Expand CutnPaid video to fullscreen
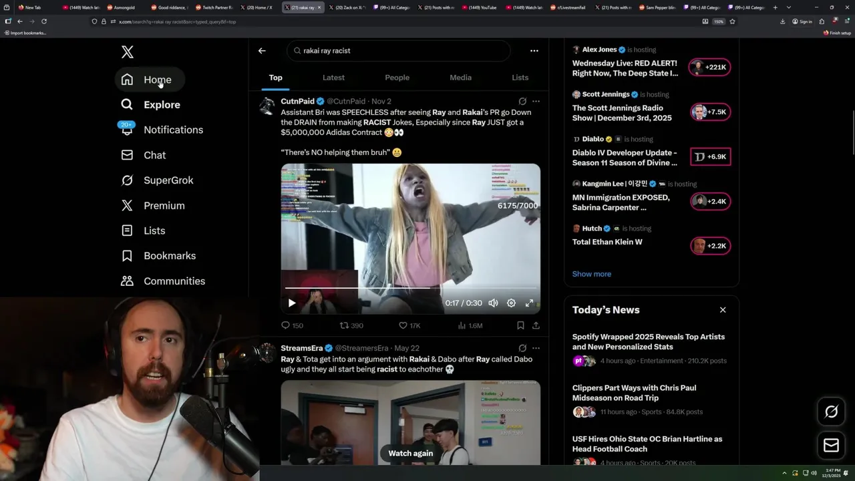 [529, 303]
